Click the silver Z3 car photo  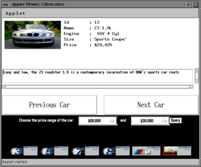(33, 35)
